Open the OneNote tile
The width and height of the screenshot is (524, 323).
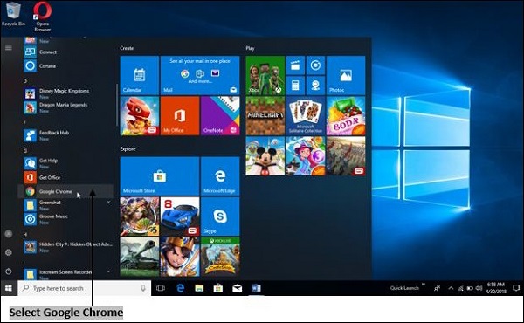click(220, 115)
